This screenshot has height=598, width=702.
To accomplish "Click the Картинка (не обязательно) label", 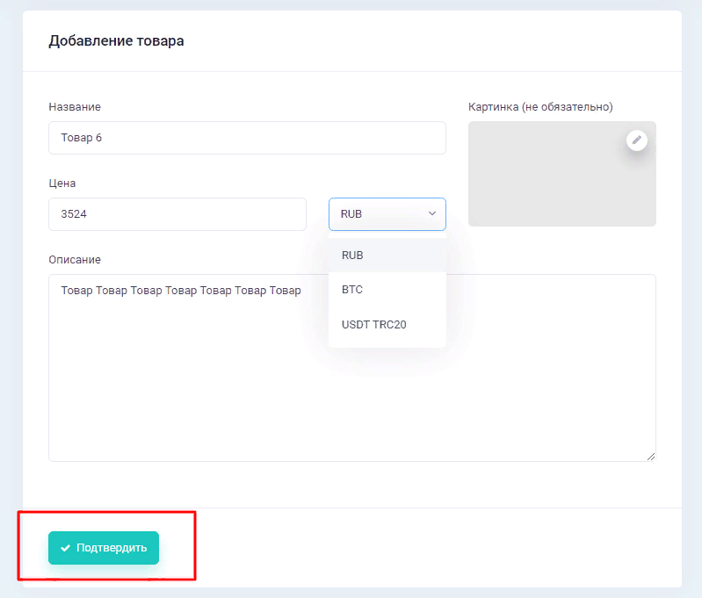I will pos(540,107).
